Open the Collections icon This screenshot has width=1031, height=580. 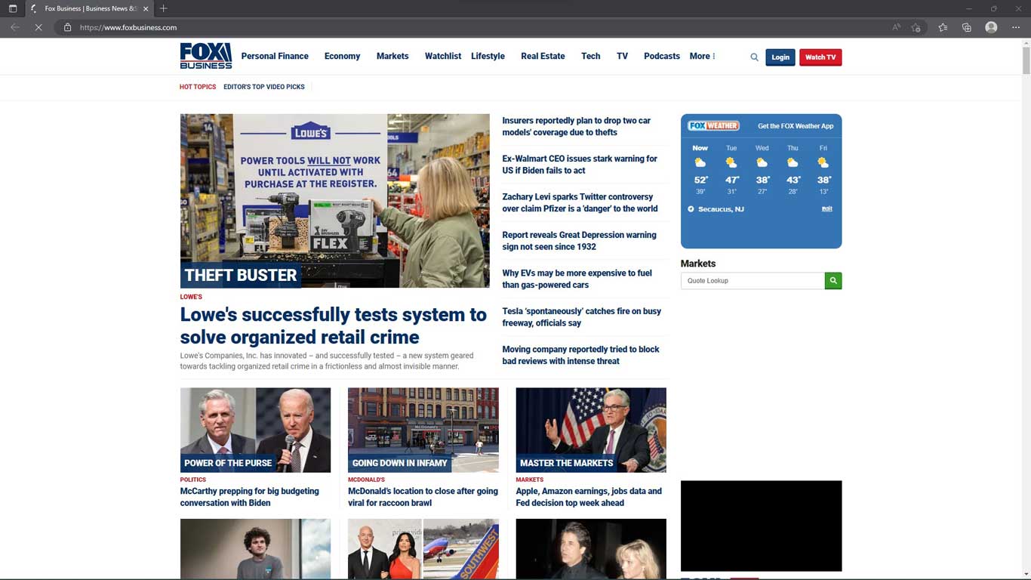point(967,27)
